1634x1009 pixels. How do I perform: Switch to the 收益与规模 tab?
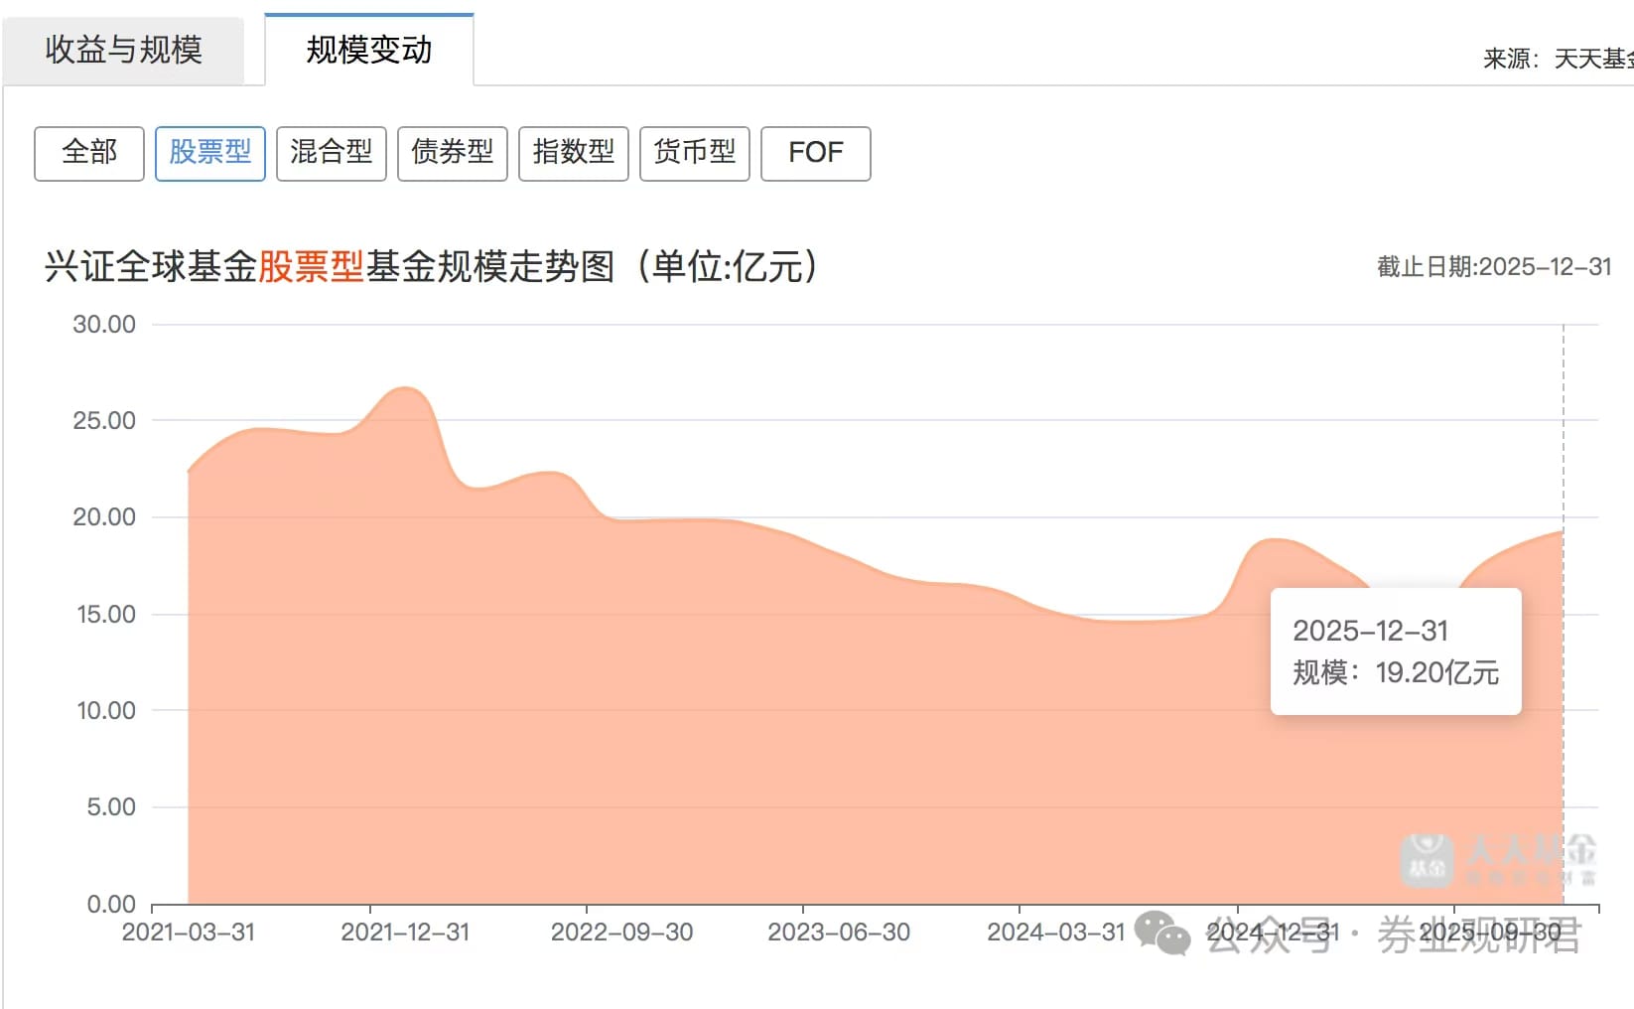(x=123, y=50)
